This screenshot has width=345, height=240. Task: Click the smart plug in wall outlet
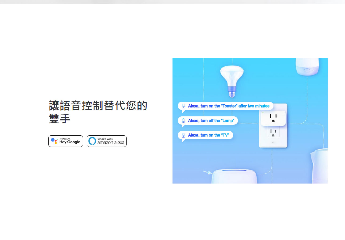[273, 118]
